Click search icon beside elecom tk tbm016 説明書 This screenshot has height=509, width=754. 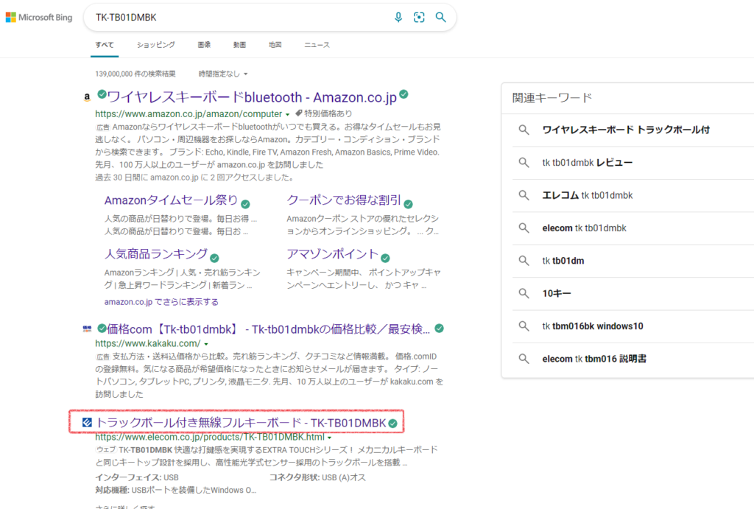point(524,359)
